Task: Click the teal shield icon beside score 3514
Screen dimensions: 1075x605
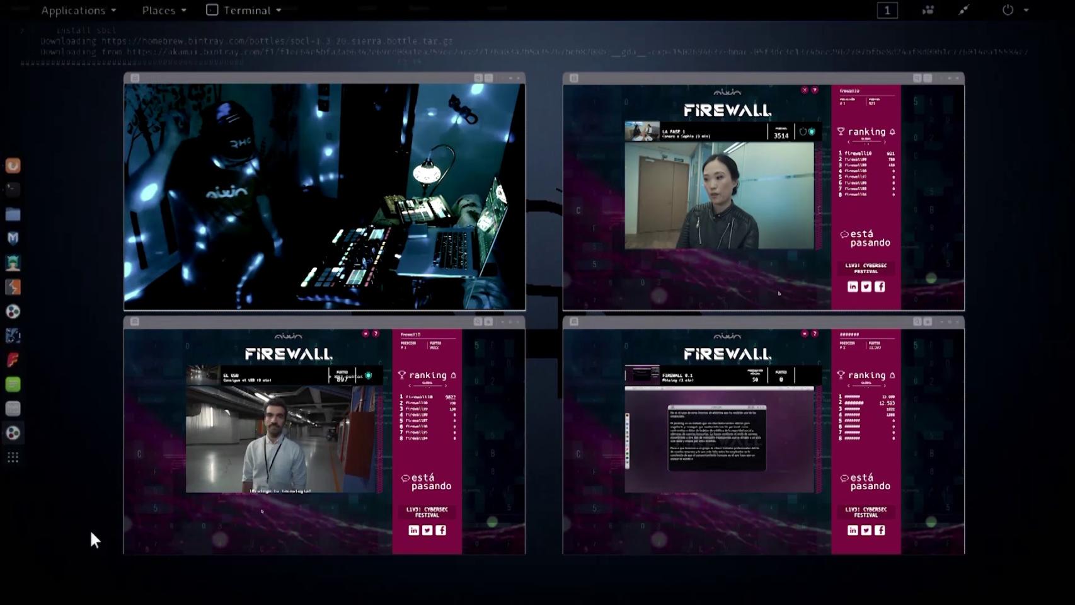Action: 812,132
